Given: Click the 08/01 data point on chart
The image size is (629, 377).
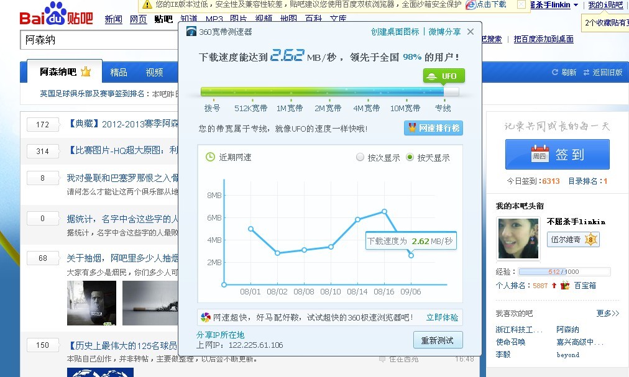Looking at the screenshot, I should [x=250, y=229].
